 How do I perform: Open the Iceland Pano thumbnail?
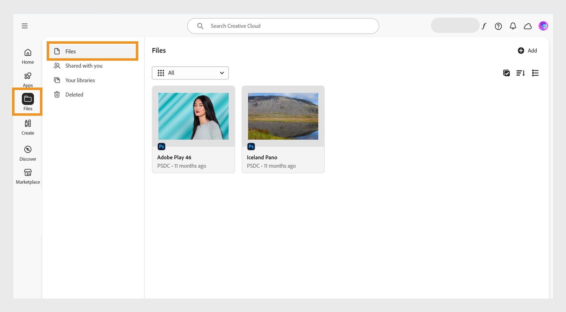[283, 116]
